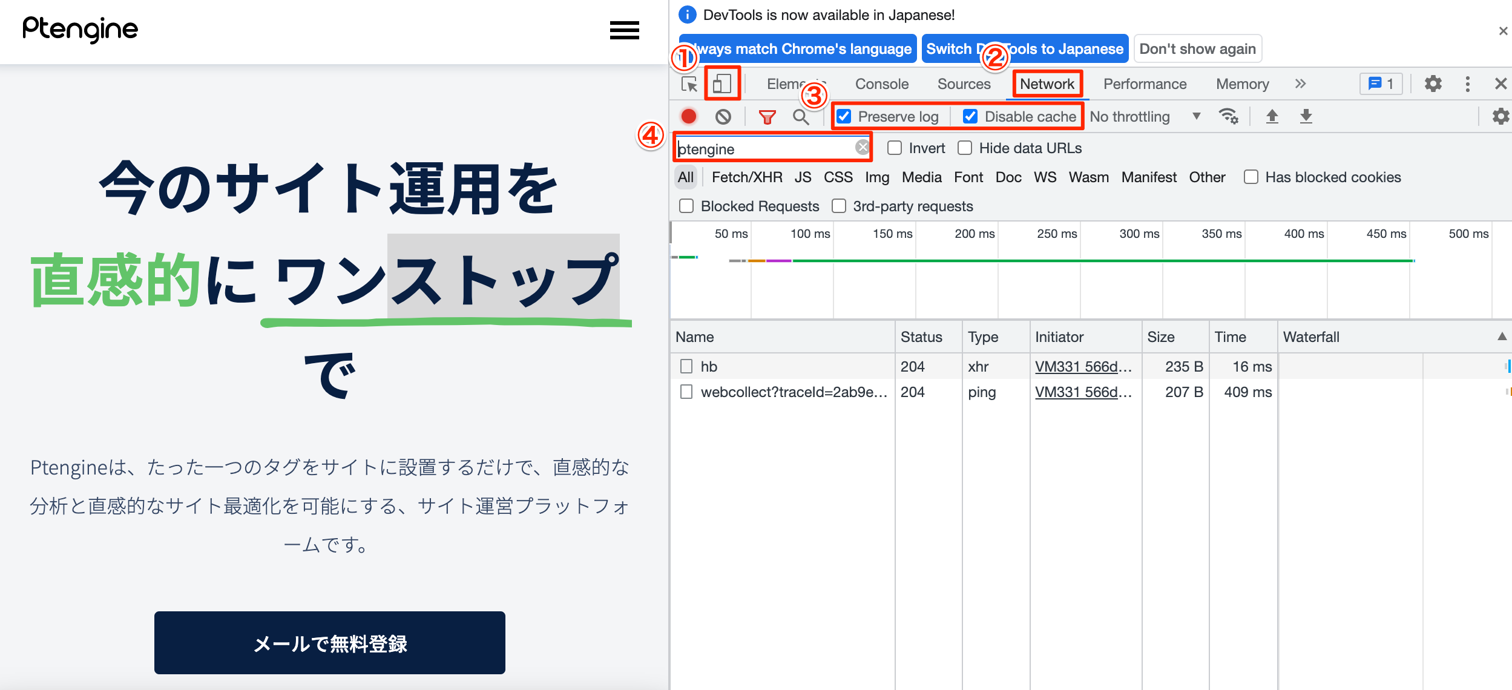Filter requests by Fetch/XHR

tap(747, 177)
